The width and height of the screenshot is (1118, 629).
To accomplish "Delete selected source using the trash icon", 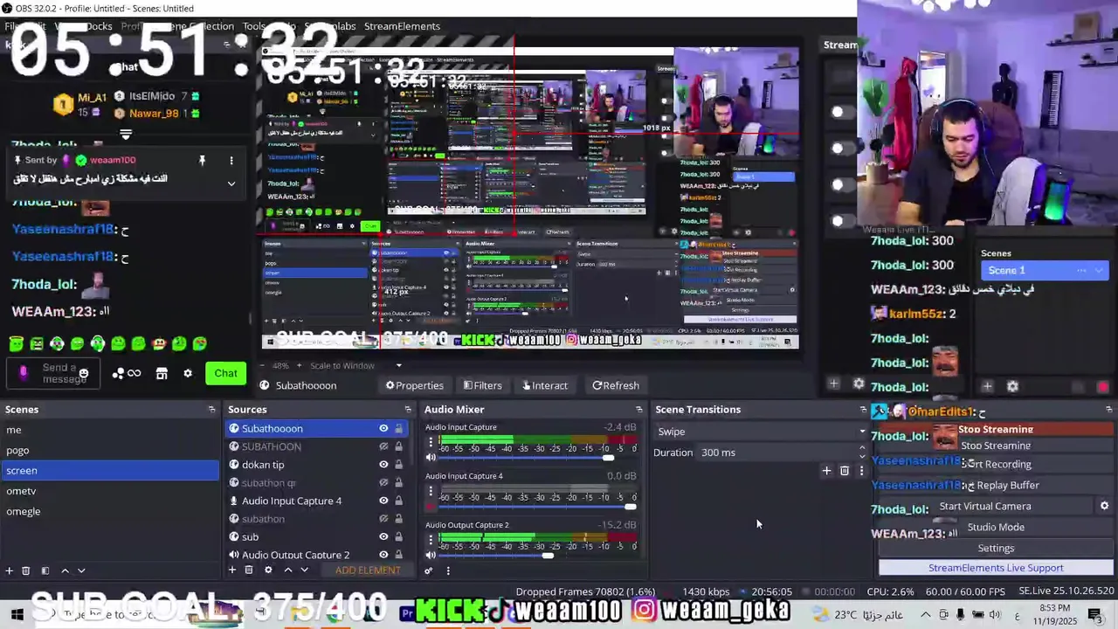I will coord(249,570).
